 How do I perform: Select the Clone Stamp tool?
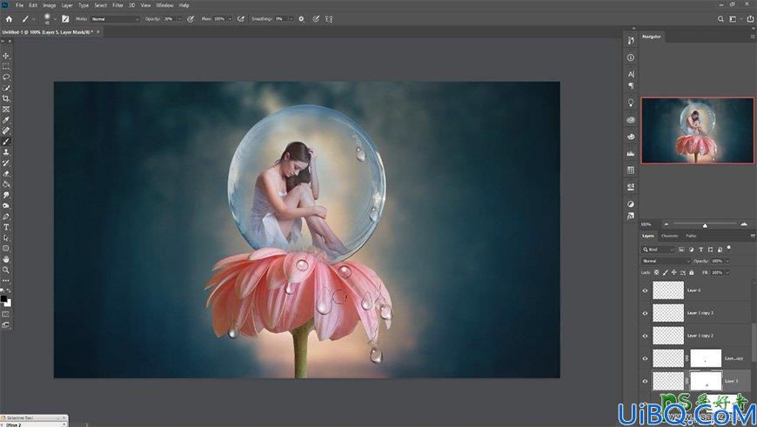6,152
